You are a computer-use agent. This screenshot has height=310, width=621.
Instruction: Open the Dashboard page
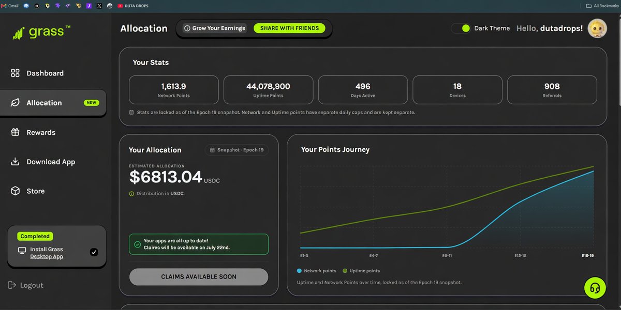(37, 73)
